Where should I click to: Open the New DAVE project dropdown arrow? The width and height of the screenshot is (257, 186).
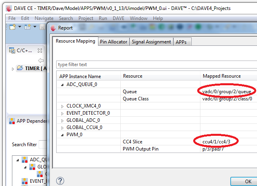[35, 27]
